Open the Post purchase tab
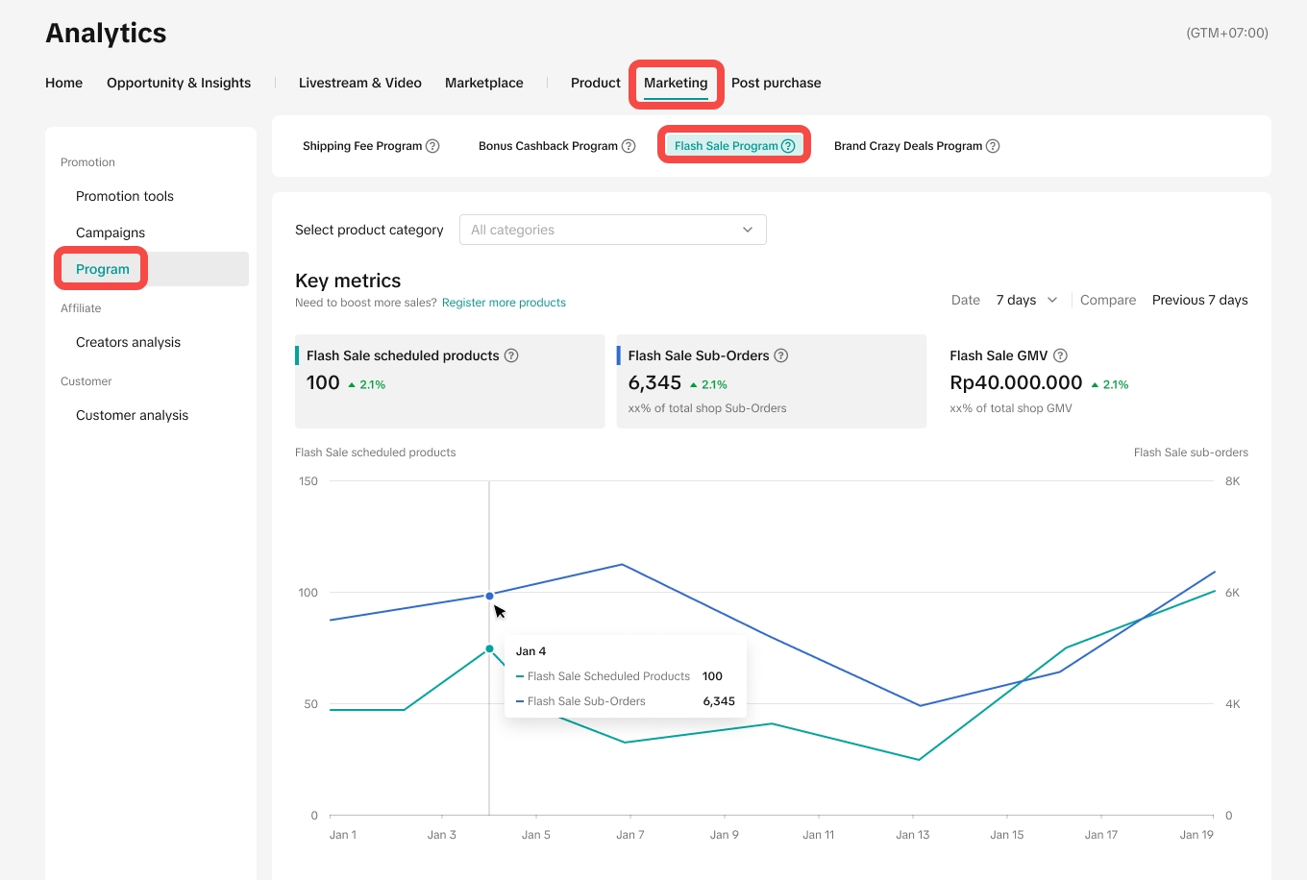This screenshot has height=880, width=1307. point(776,83)
